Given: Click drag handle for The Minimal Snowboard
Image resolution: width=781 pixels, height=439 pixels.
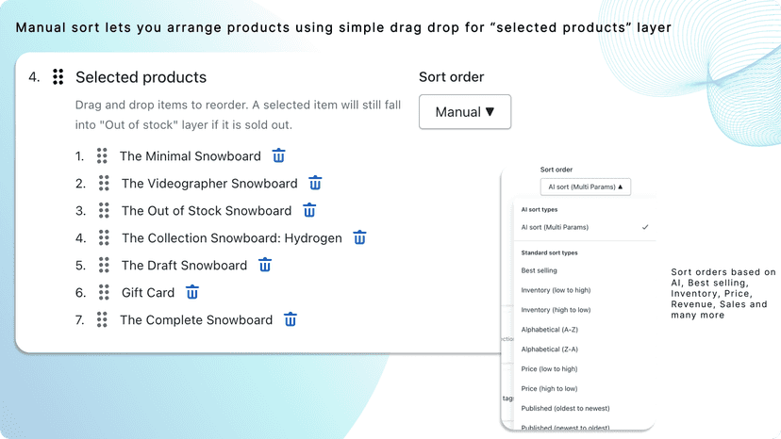Looking at the screenshot, I should (x=102, y=155).
